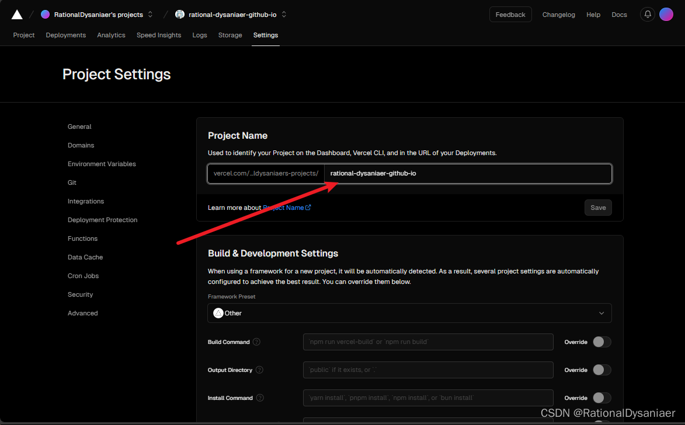This screenshot has height=425, width=685.
Task: Click the Framework Preset dropdown chevron
Action: [x=601, y=313]
